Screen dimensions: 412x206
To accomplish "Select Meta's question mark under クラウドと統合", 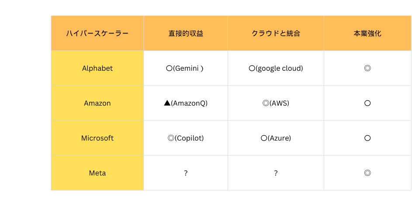I will click(276, 173).
